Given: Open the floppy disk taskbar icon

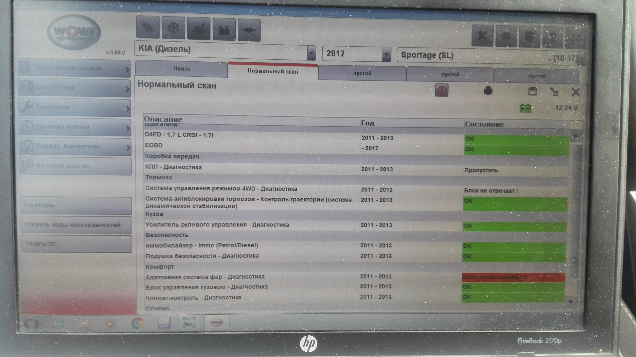Looking at the screenshot, I should 164,323.
